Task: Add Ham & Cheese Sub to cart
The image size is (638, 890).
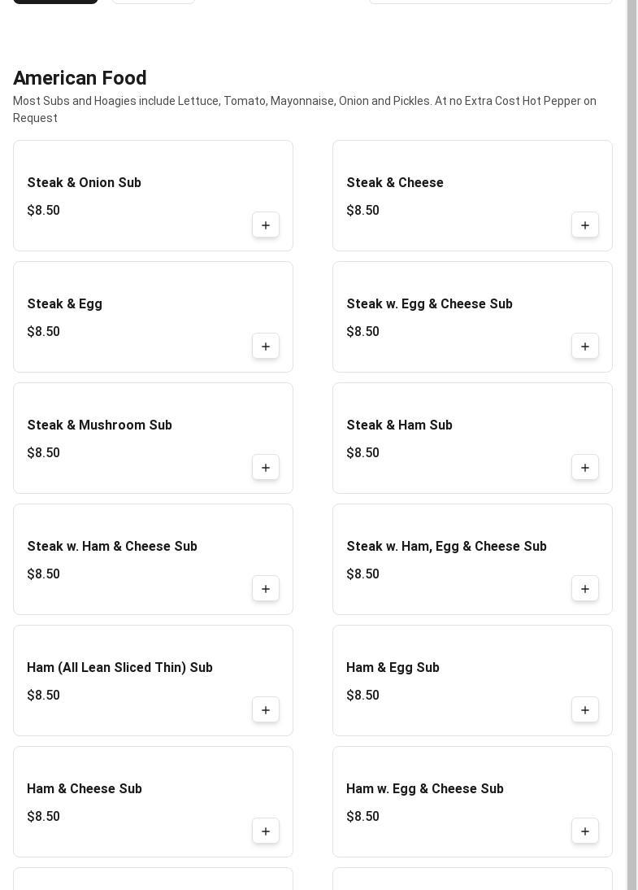Action: pyautogui.click(x=266, y=831)
